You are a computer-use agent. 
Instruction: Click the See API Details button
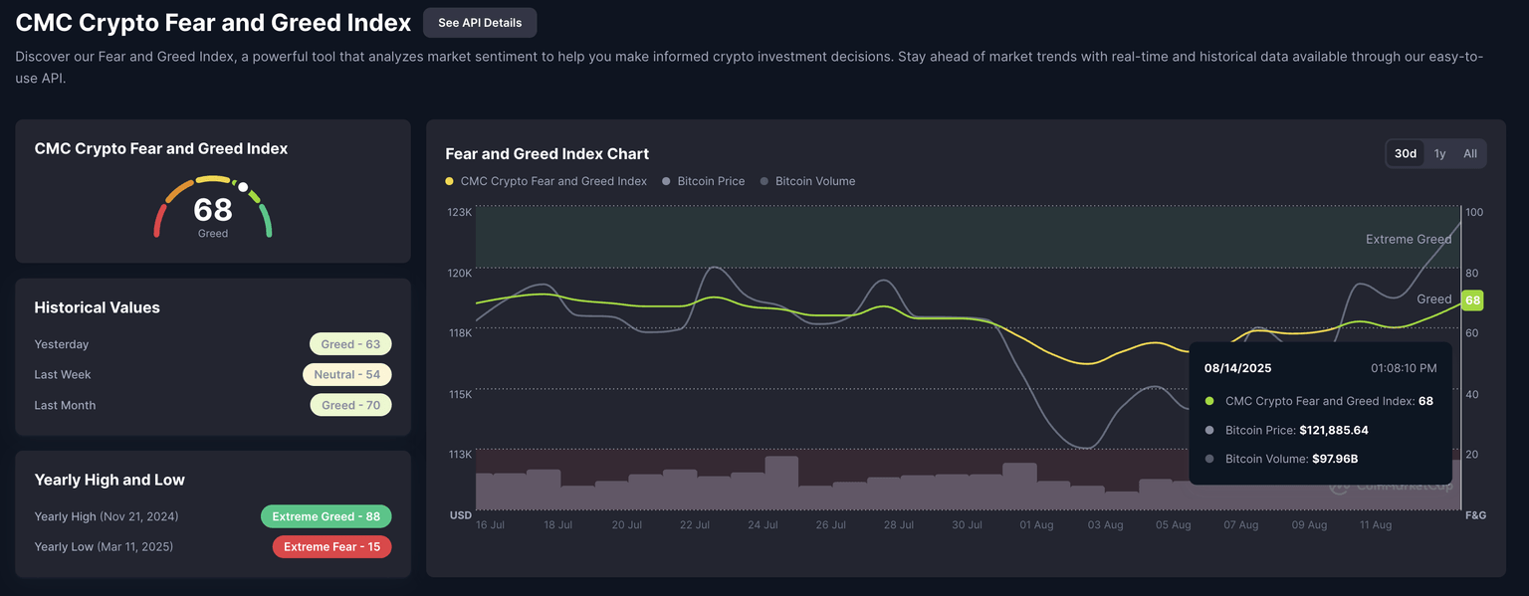click(479, 23)
